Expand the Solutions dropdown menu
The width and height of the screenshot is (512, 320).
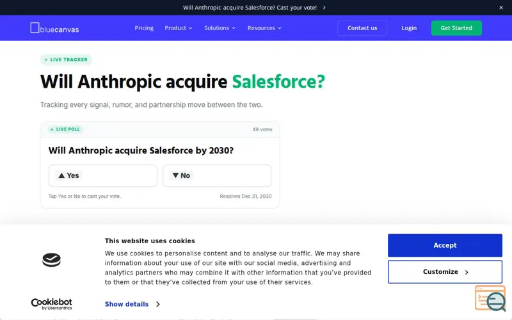click(220, 28)
